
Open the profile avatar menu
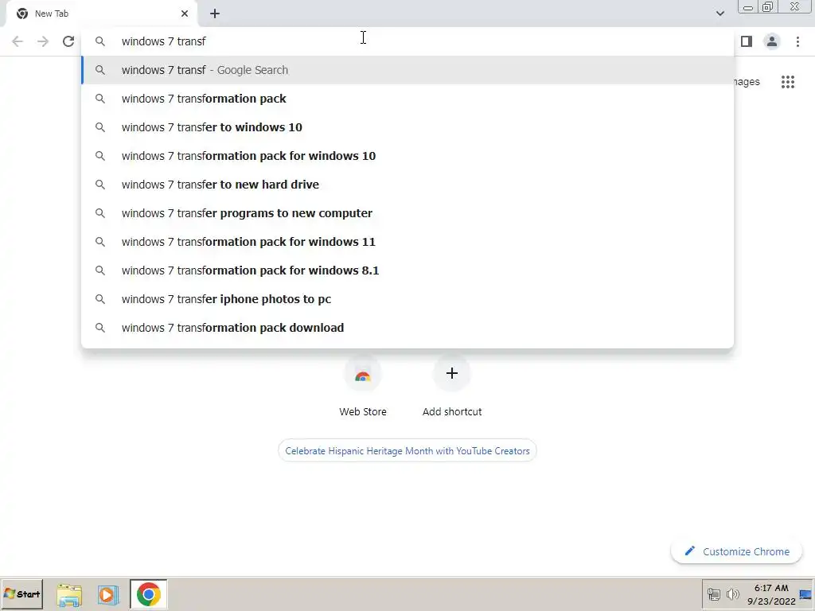(x=772, y=41)
